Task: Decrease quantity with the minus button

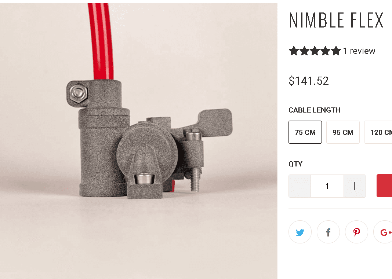Action: pos(300,186)
